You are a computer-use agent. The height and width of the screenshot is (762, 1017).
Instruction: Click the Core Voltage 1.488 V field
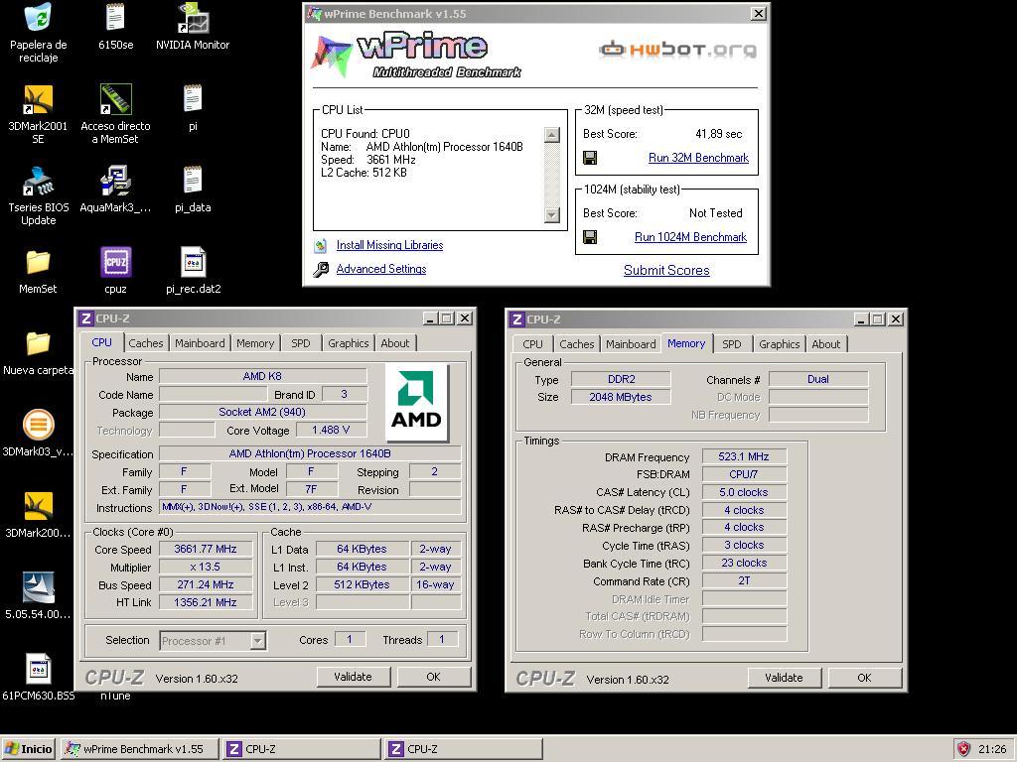[x=331, y=430]
